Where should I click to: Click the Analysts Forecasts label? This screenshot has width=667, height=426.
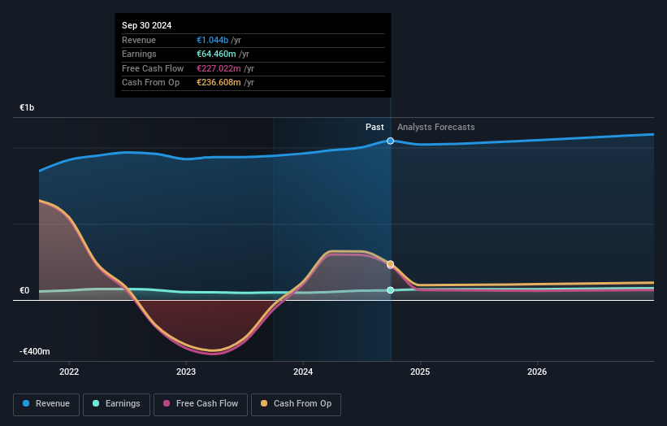coord(436,127)
